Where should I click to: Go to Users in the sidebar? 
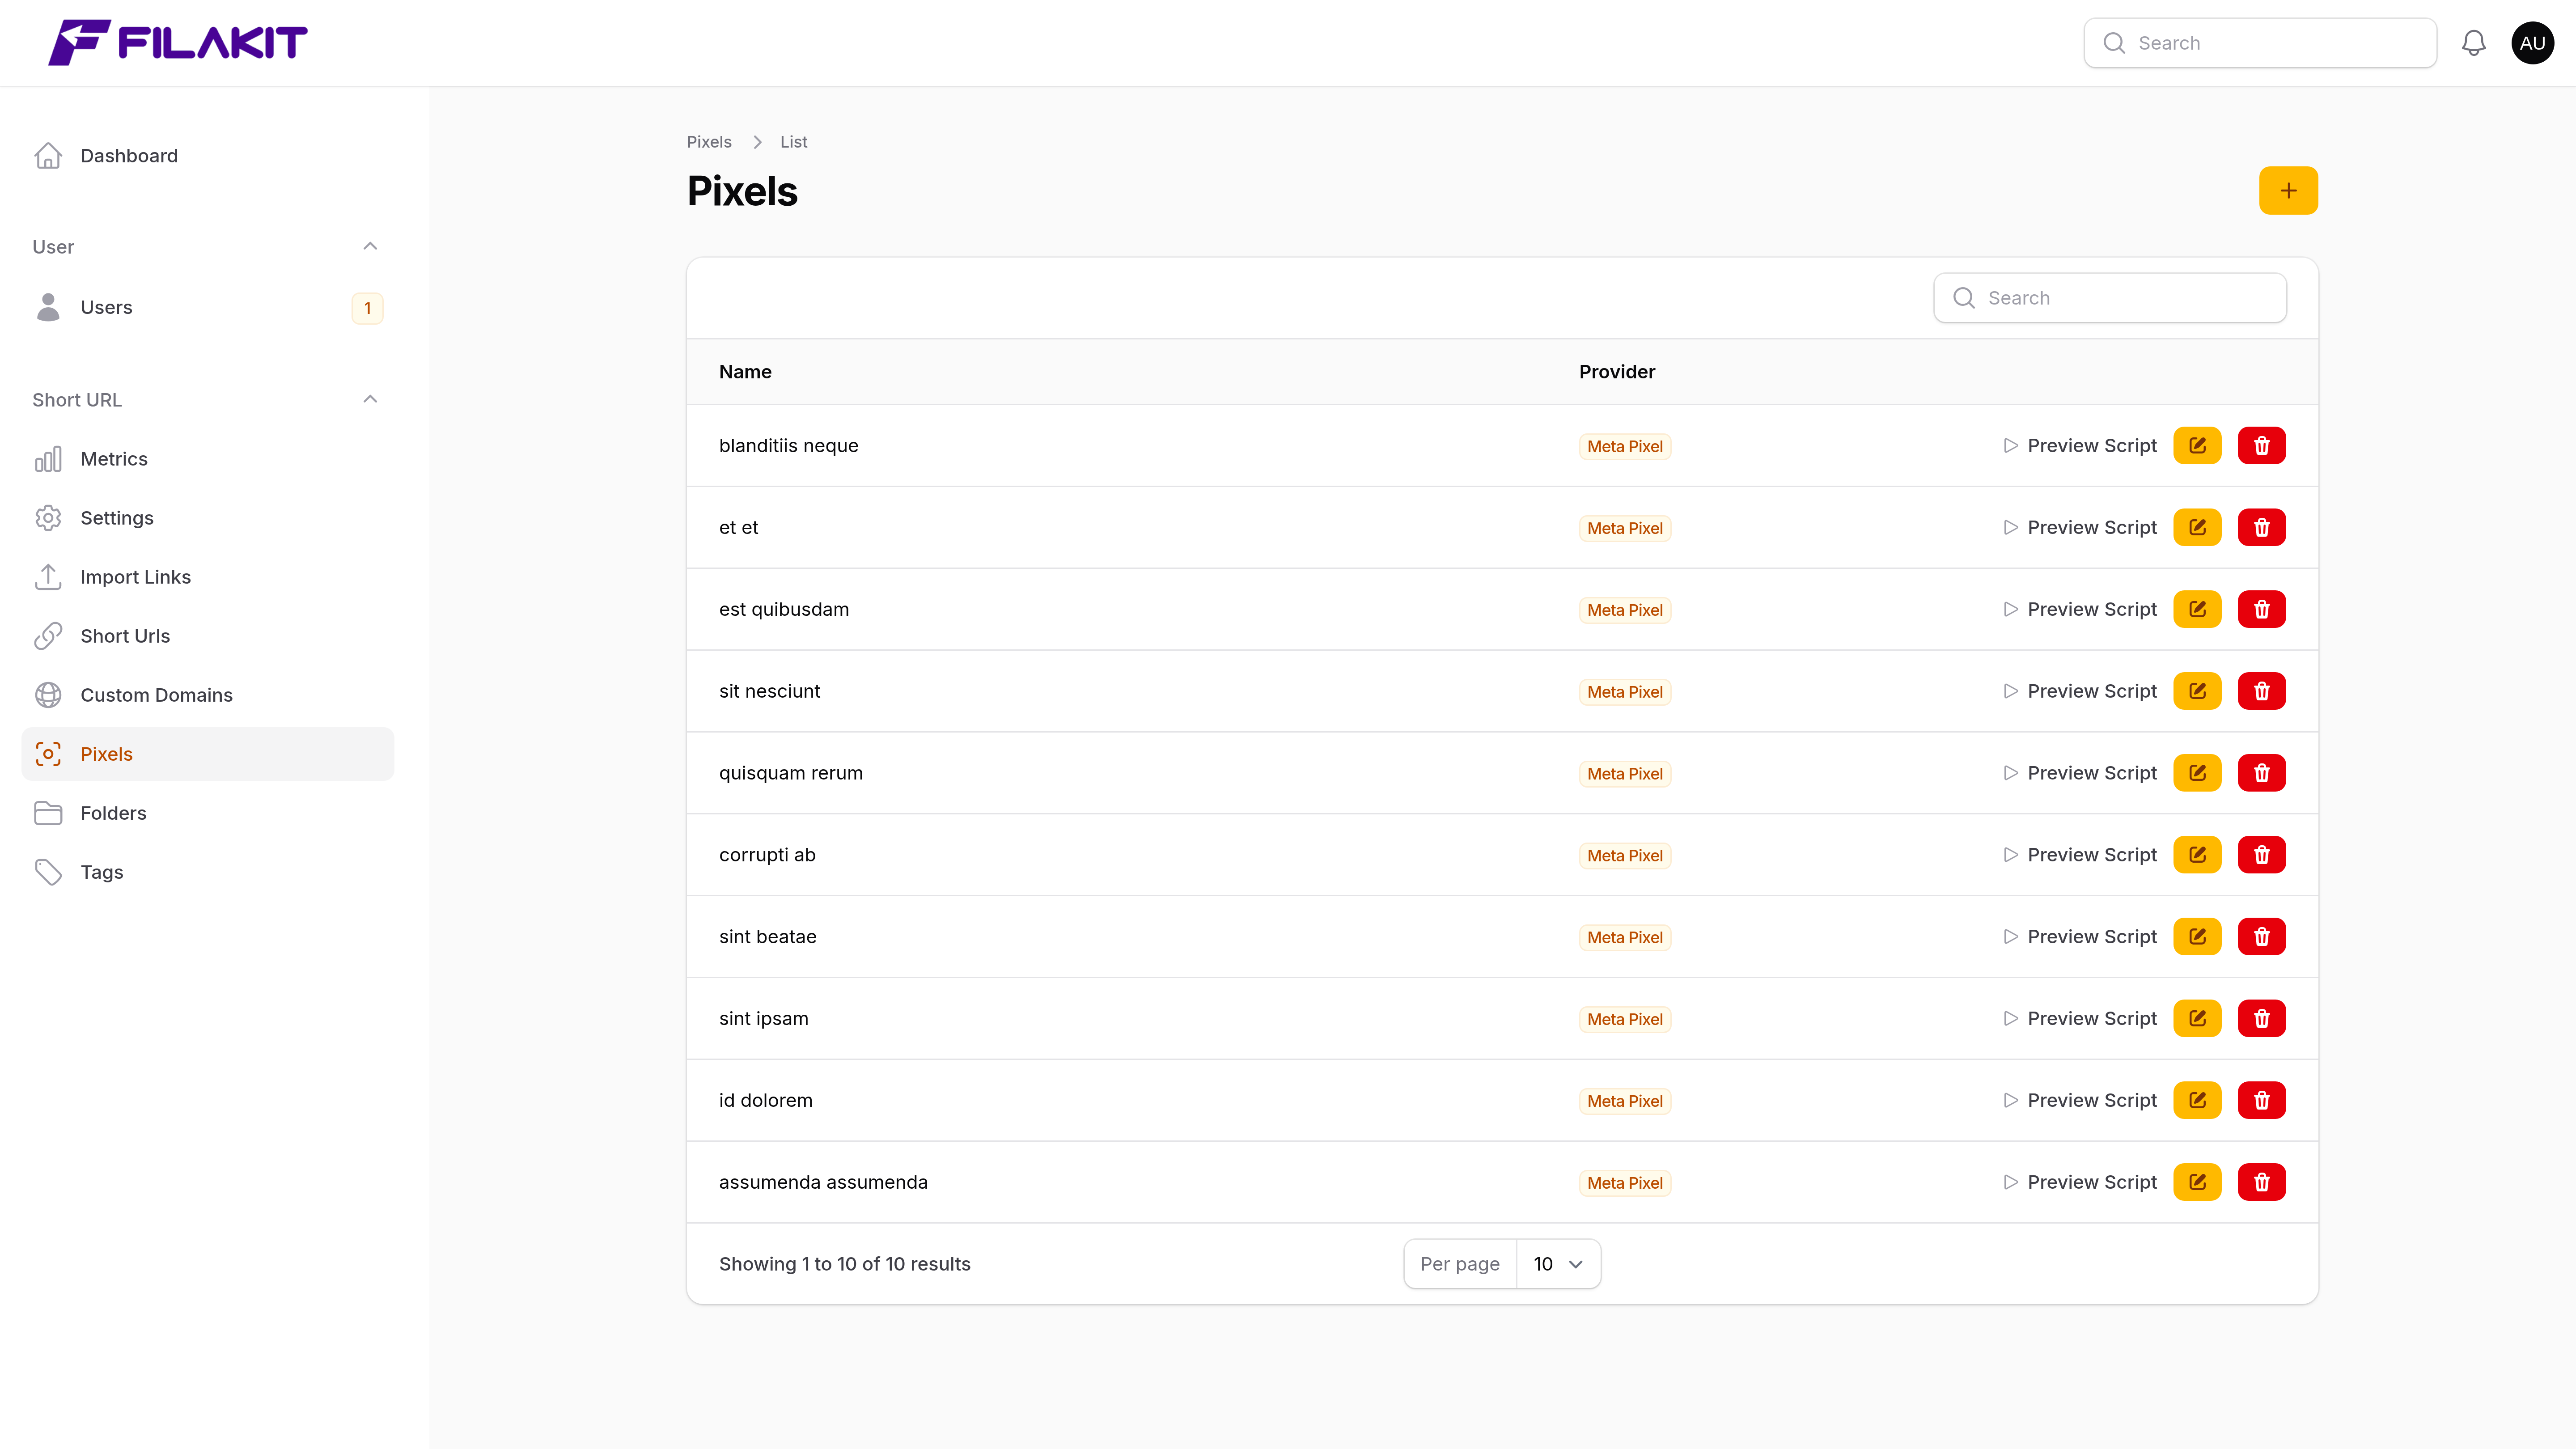208,308
